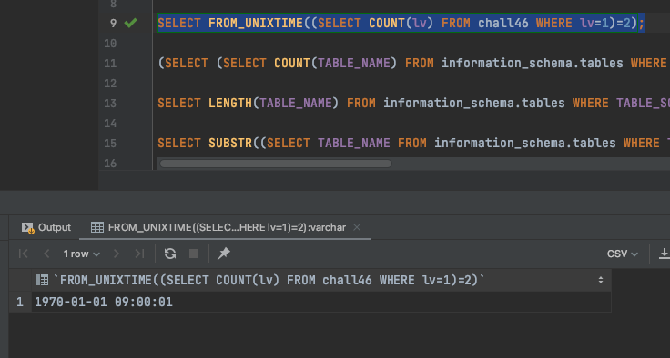Image resolution: width=670 pixels, height=358 pixels.
Task: Click the COUNT(TABLE_NAME) query on line 11
Action: [413, 64]
